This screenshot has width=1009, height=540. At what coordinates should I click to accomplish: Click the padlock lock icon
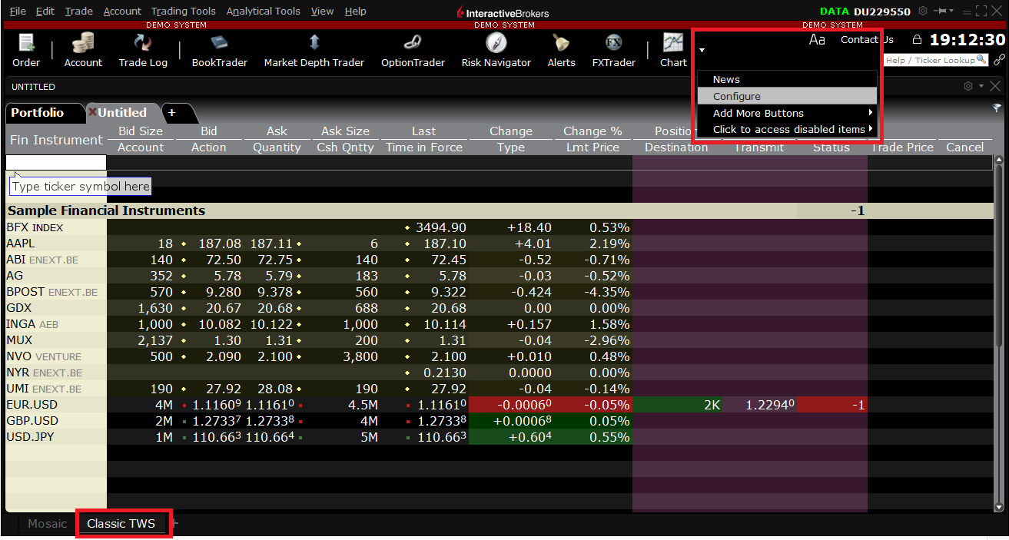pos(917,39)
